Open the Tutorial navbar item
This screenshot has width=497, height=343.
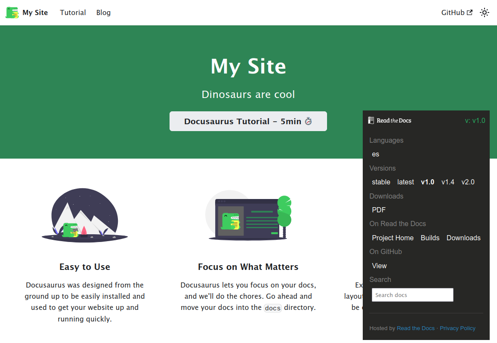tap(73, 12)
